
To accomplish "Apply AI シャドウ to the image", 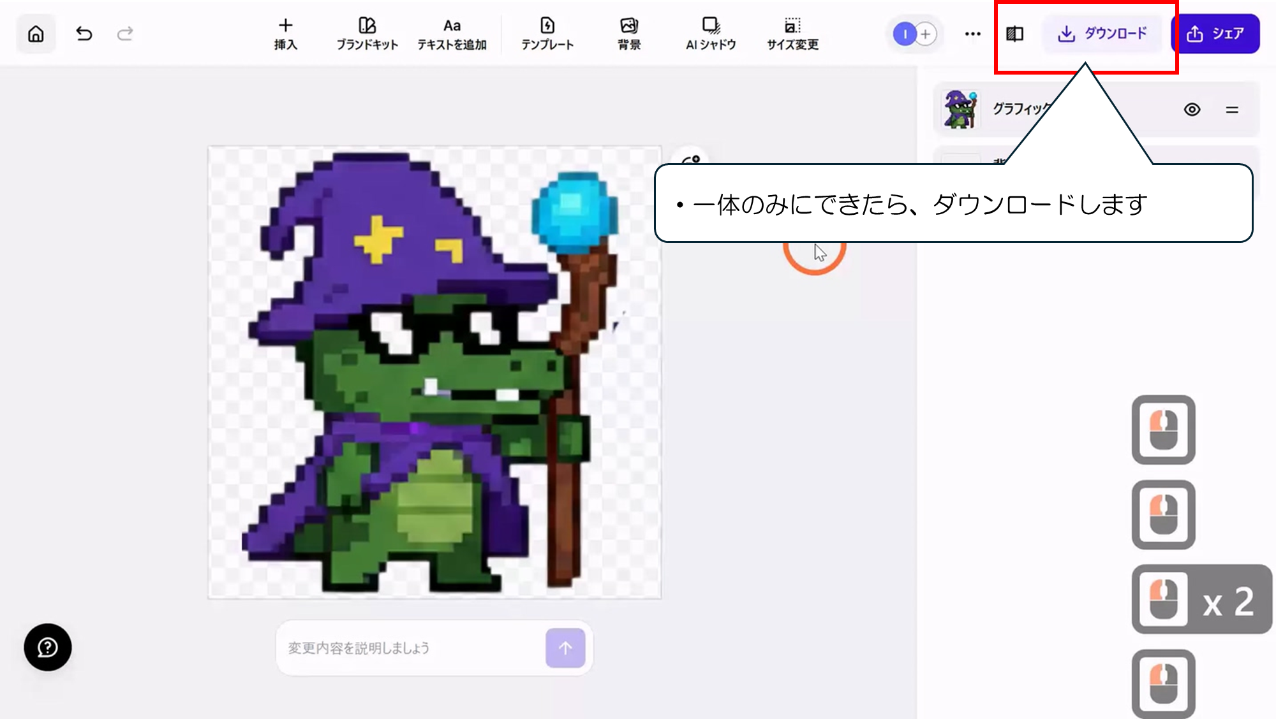I will point(711,34).
